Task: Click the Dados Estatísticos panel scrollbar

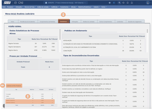Action: 60,34
